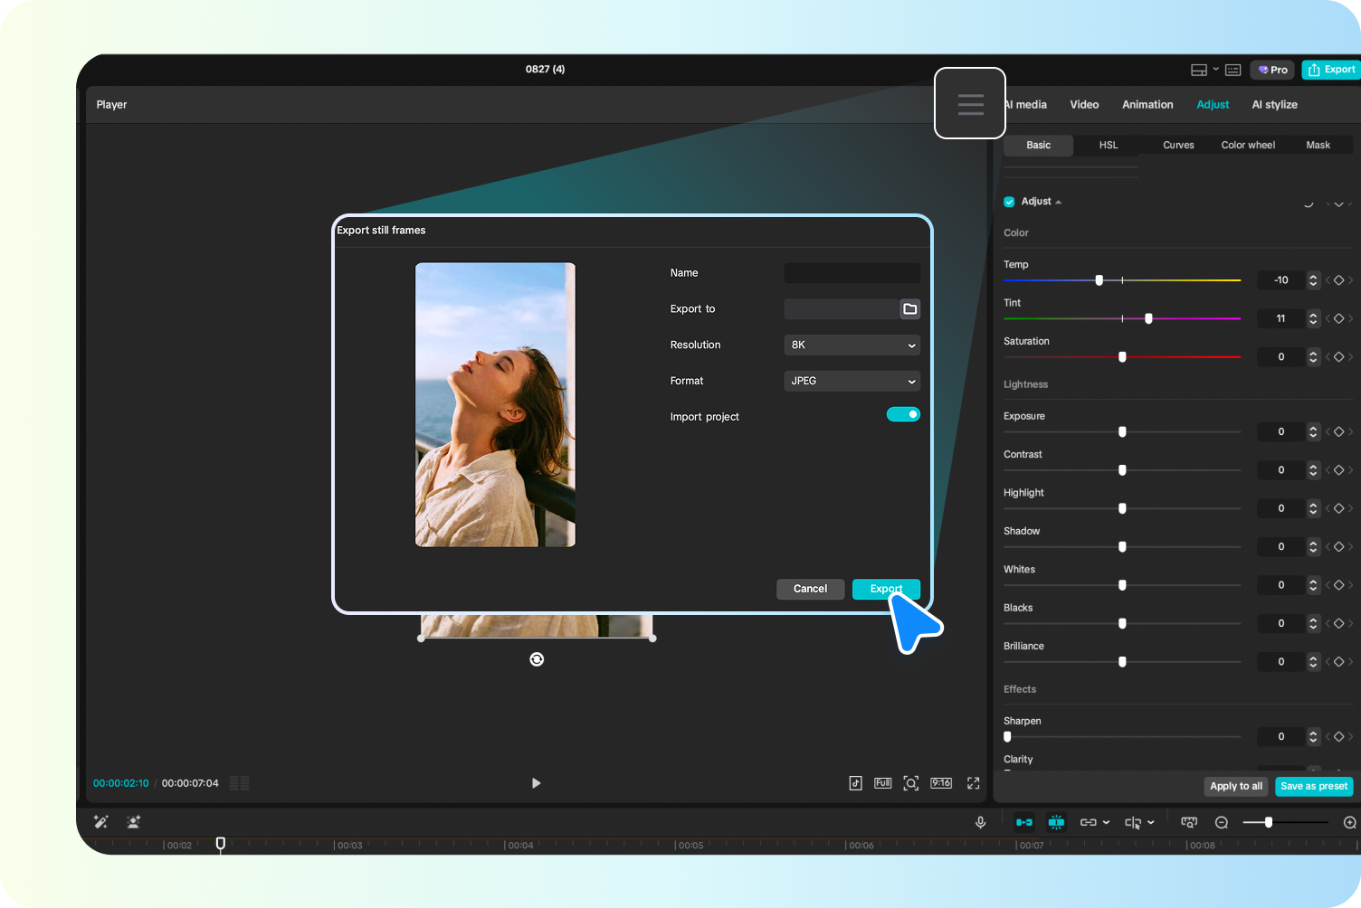
Task: Click the microphone record icon
Action: [980, 822]
